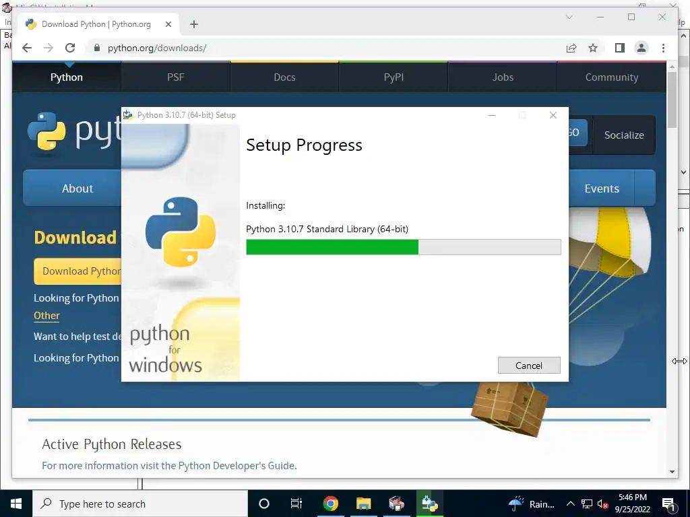The height and width of the screenshot is (517, 690).
Task: Go forward in Chrome browser
Action: (x=49, y=48)
